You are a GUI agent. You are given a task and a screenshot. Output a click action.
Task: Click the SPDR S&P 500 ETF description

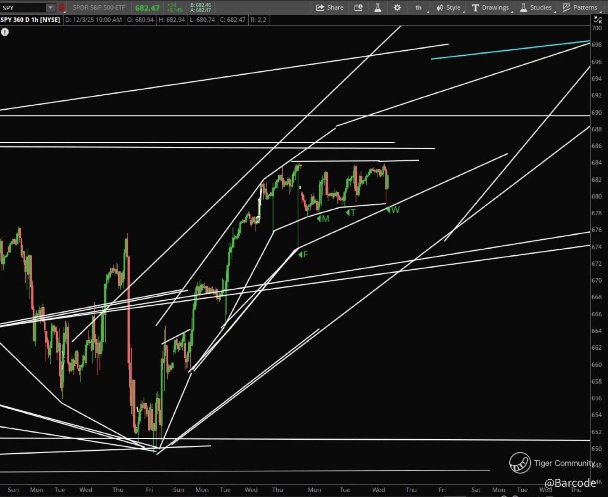coord(99,7)
